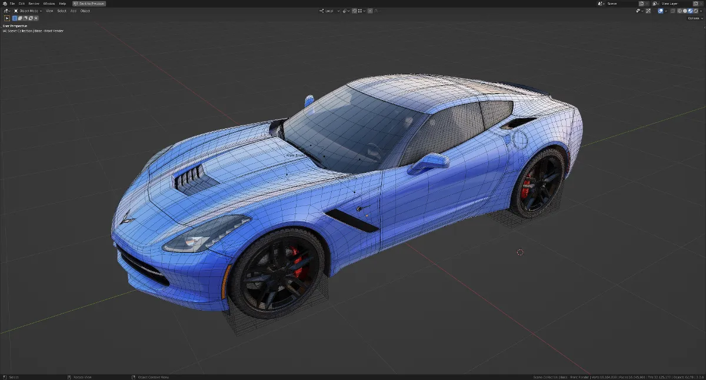Expand the Options dropdown
Image resolution: width=706 pixels, height=380 pixels.
coord(695,18)
